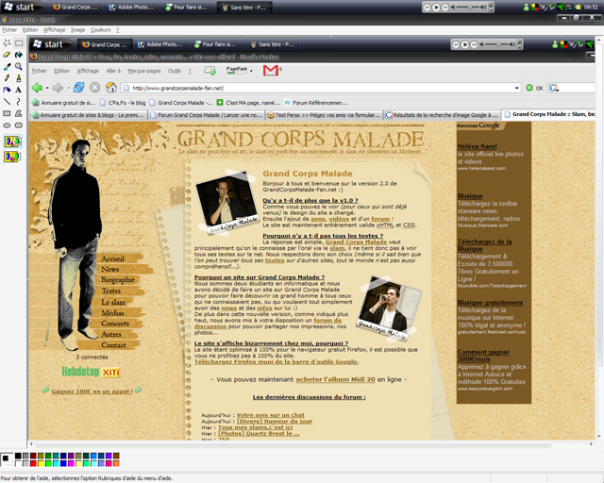This screenshot has height=483, width=604.
Task: Click the 'Test Perso' browser tab
Action: click(x=324, y=115)
